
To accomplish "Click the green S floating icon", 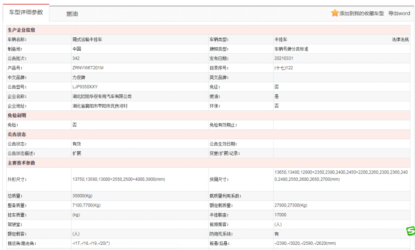I will 410,231.
